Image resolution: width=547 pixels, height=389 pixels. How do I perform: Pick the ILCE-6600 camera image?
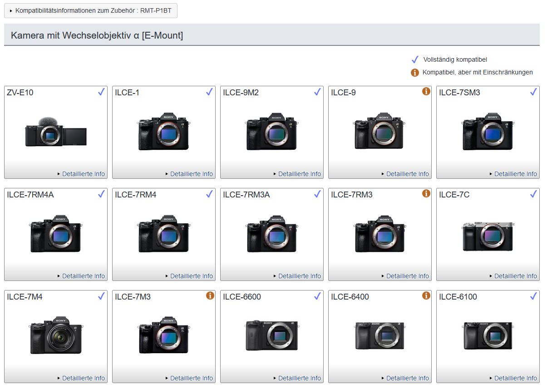pyautogui.click(x=272, y=335)
